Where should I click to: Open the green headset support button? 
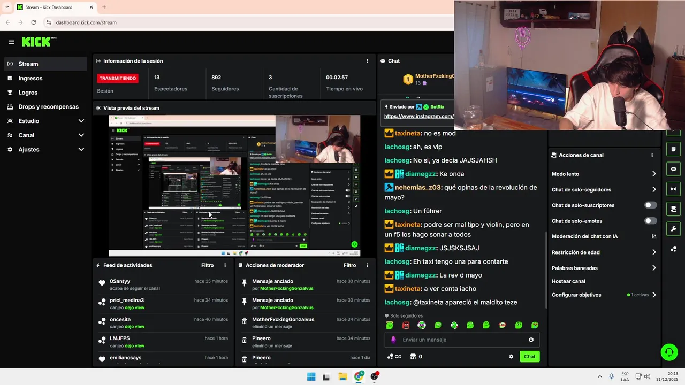[x=669, y=352]
